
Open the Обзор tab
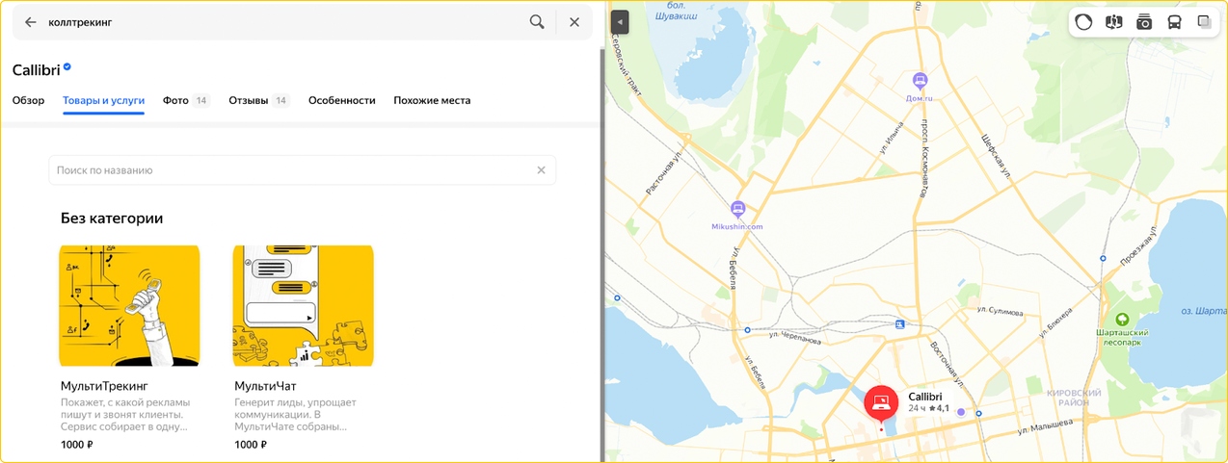coord(28,100)
